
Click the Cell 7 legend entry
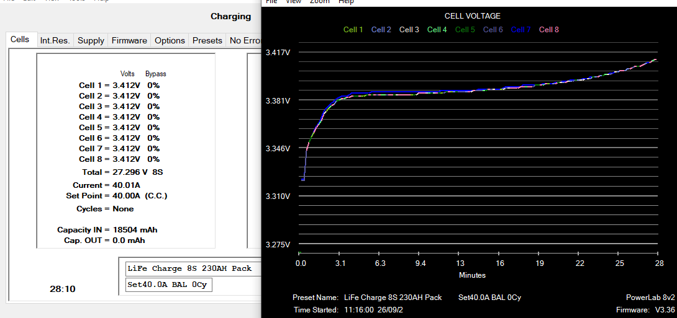[x=521, y=29]
